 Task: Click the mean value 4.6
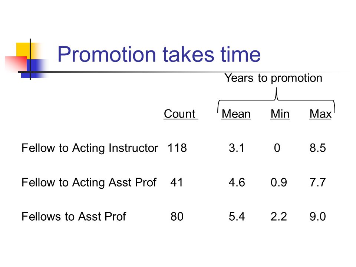click(x=237, y=182)
